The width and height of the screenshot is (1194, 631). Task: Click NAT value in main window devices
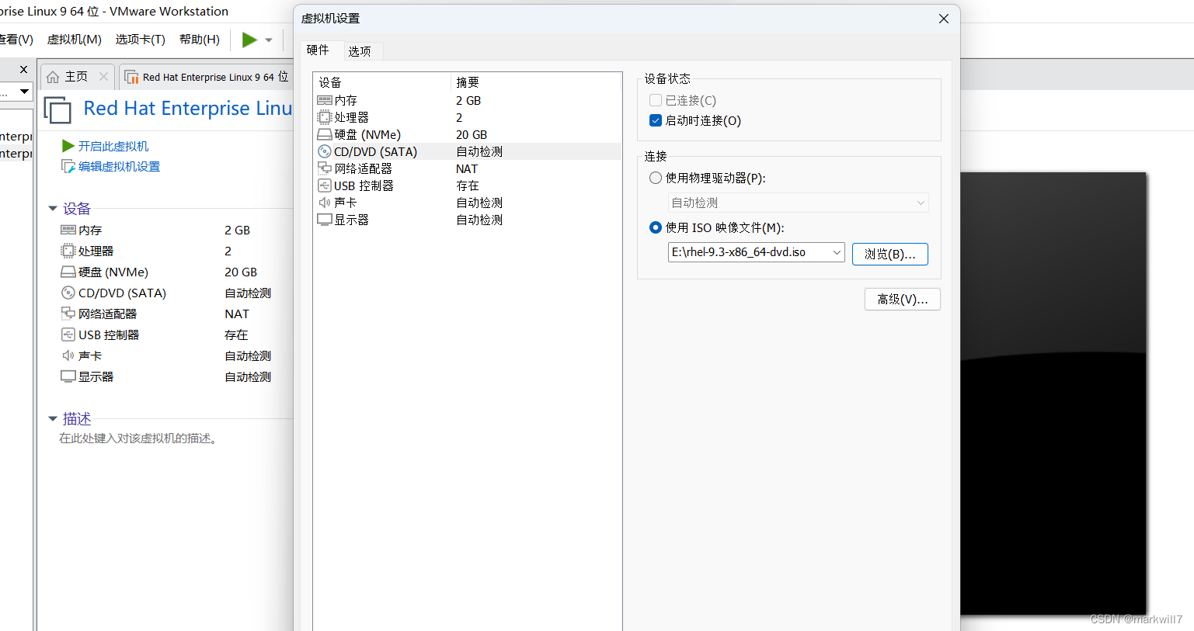(237, 314)
